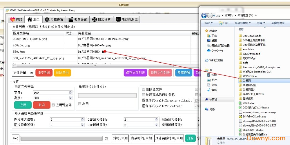Check the 应用到全部 checkbox
This screenshot has height=145, width=290.
tap(53, 105)
